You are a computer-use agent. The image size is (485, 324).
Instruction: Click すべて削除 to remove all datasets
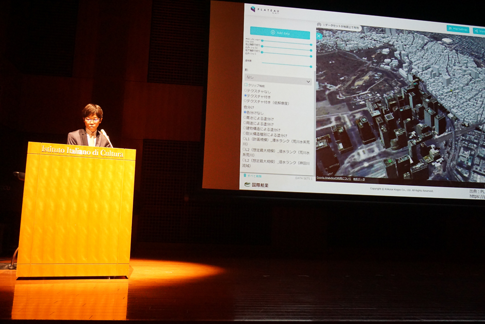252,176
